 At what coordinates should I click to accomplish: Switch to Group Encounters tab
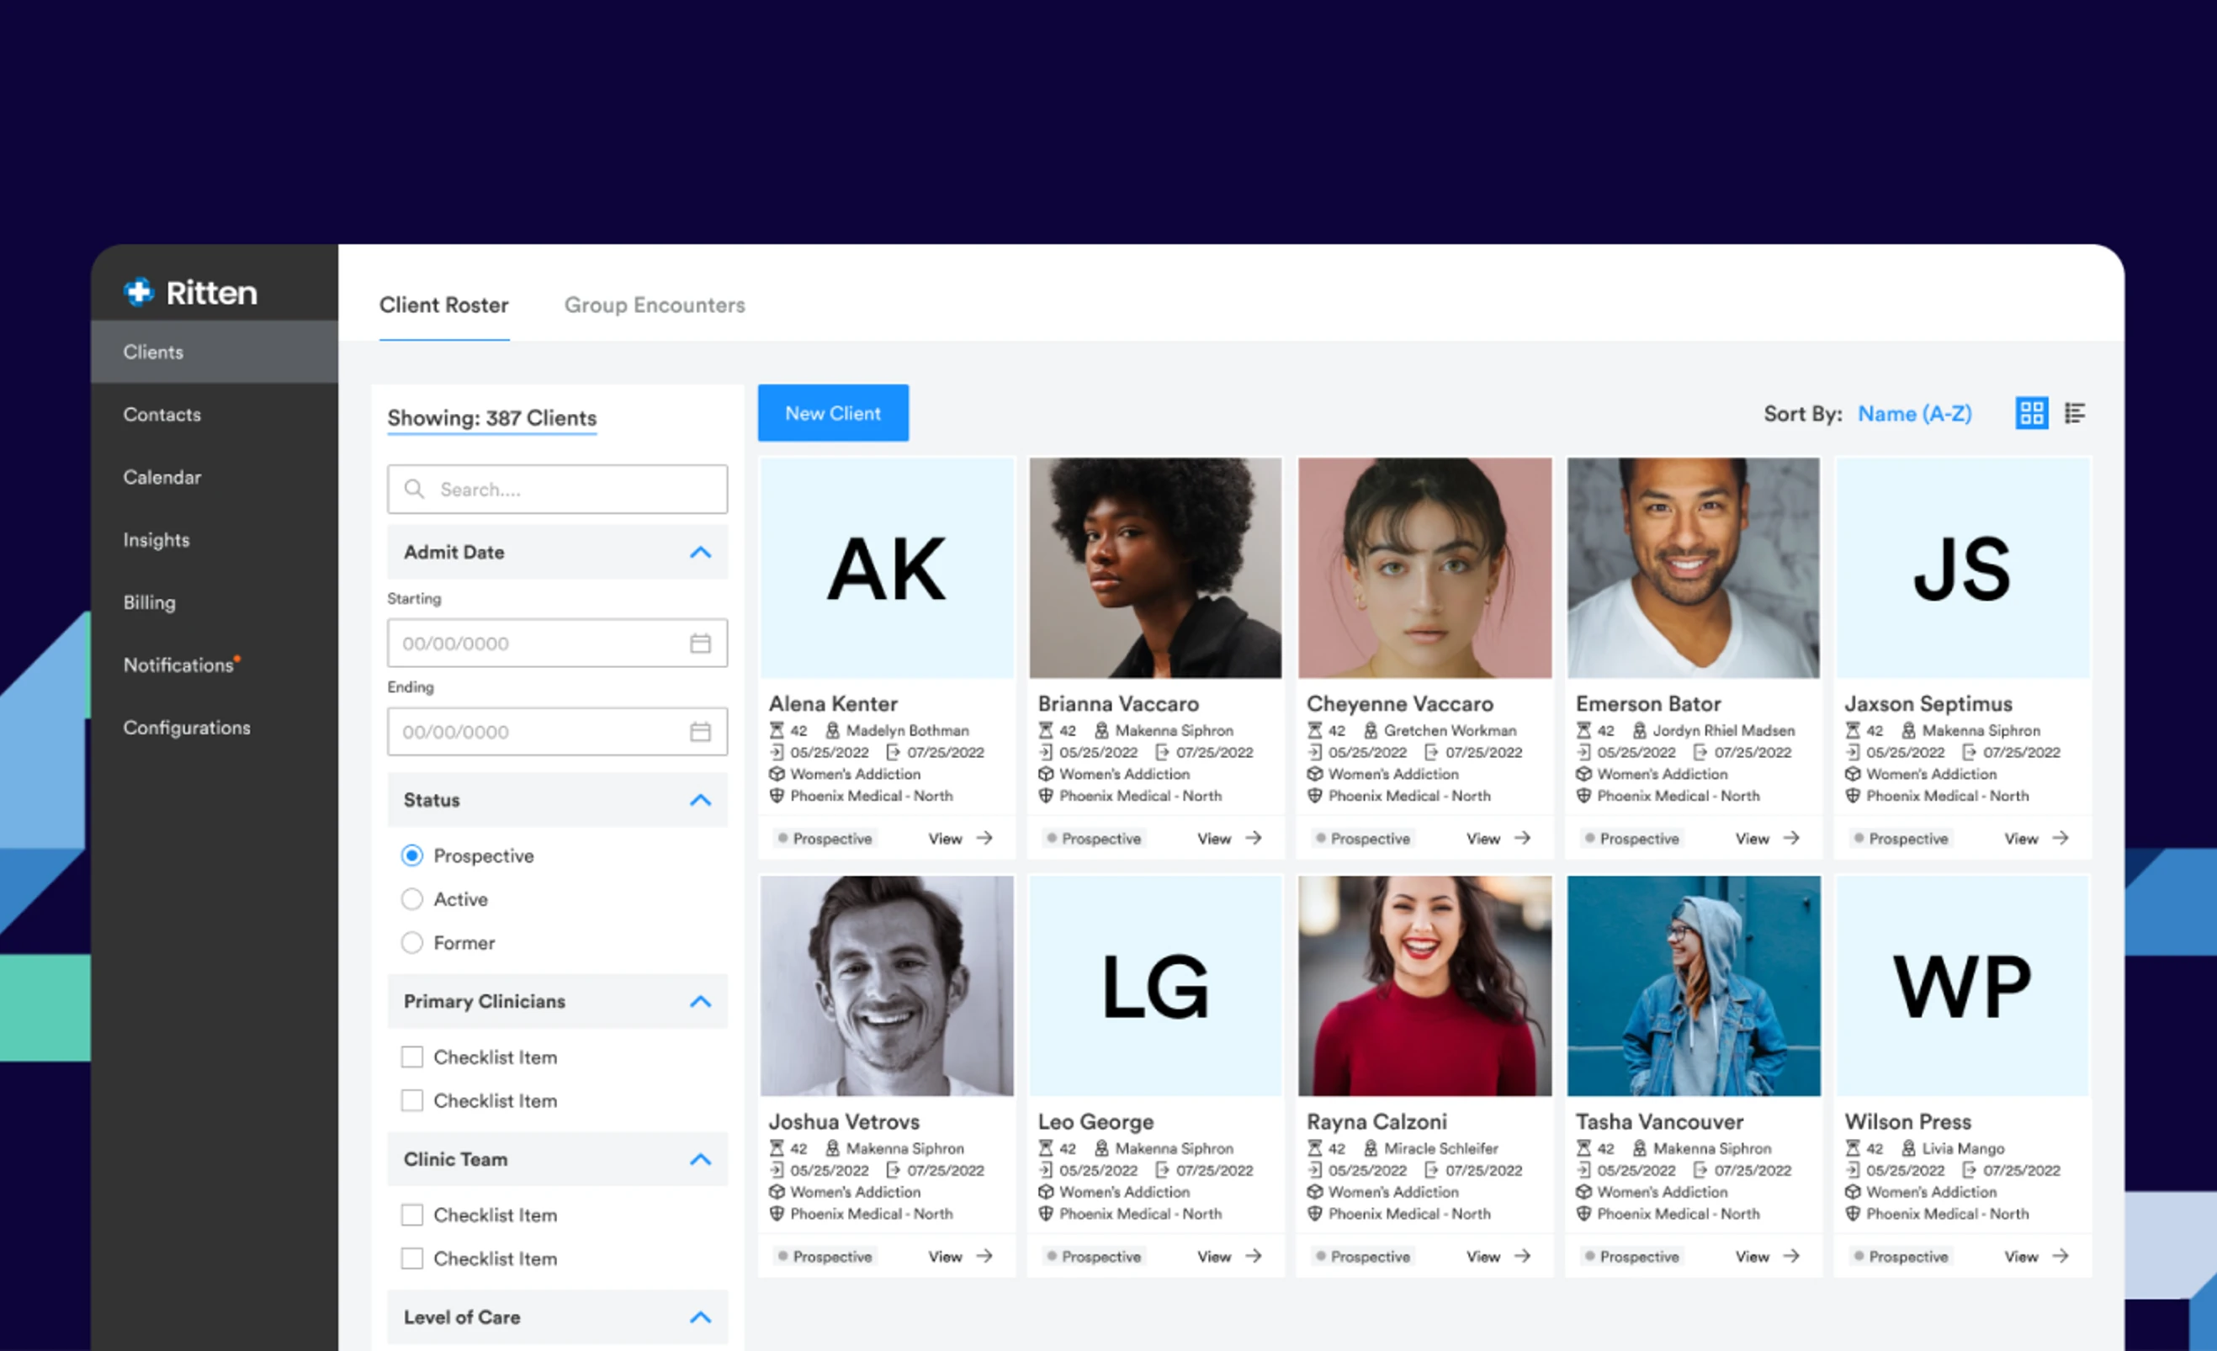click(654, 305)
